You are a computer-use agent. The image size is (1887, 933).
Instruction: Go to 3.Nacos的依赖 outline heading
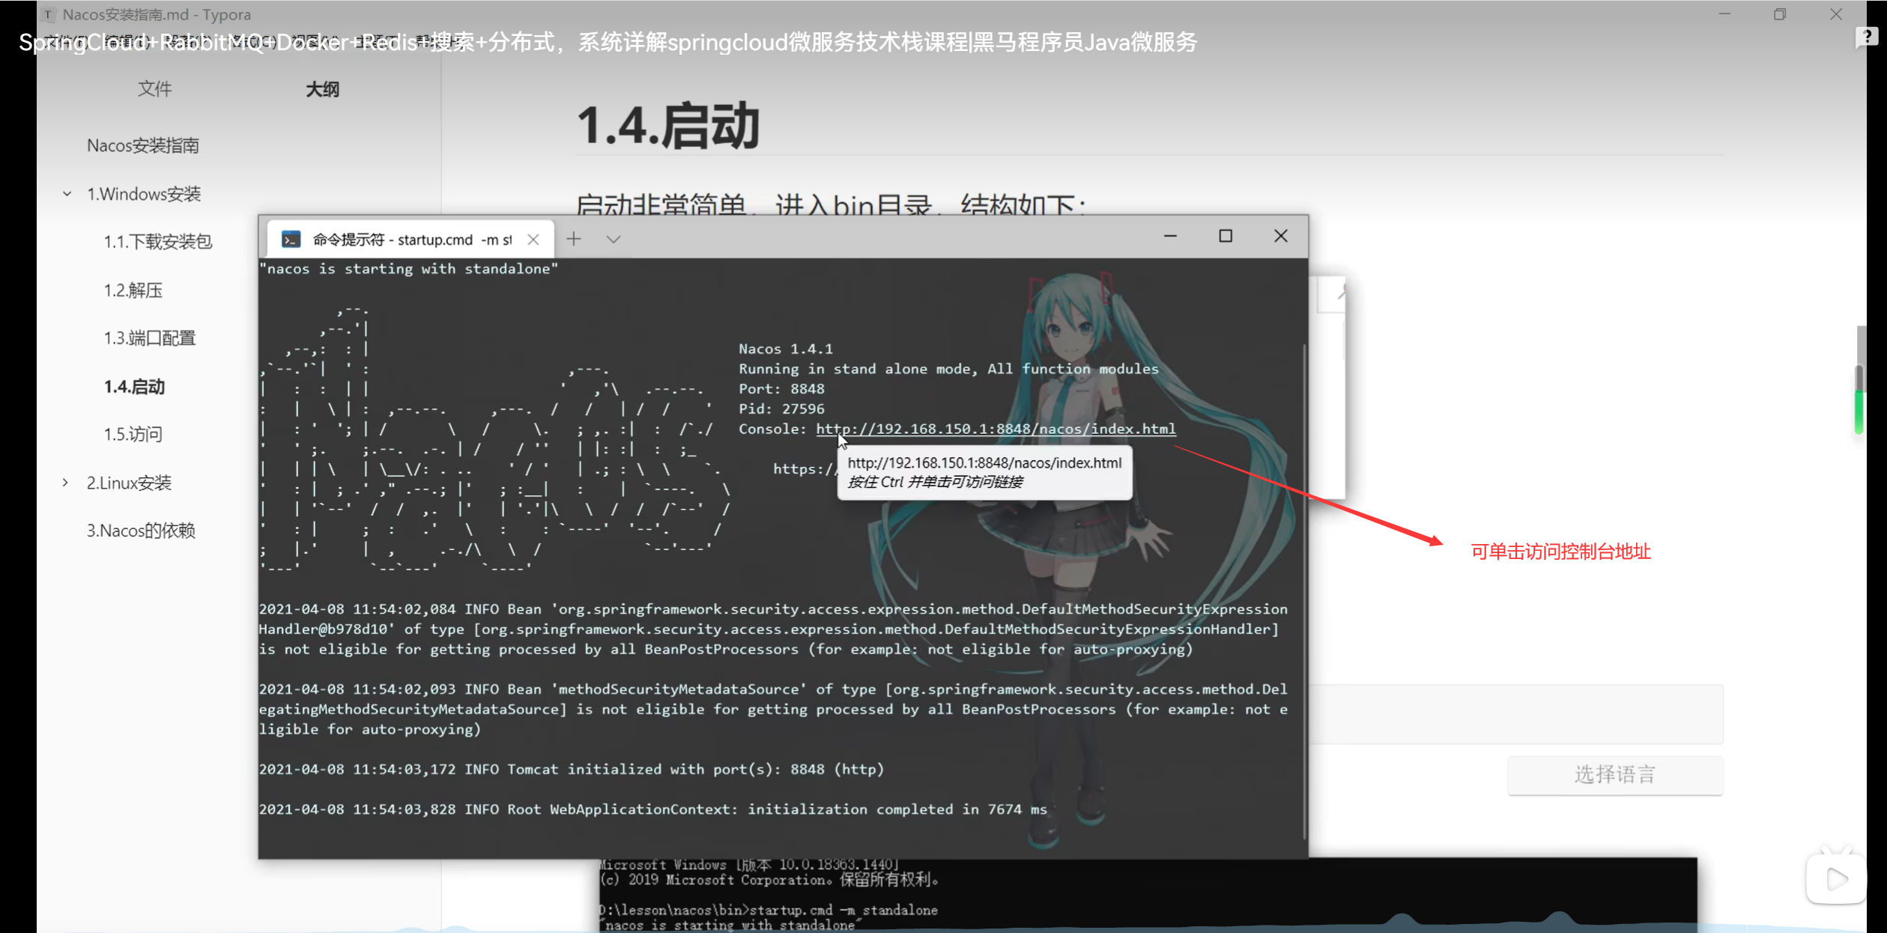tap(141, 531)
